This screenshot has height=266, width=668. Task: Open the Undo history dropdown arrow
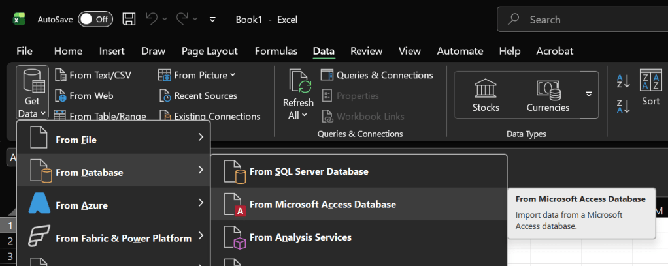pos(165,19)
